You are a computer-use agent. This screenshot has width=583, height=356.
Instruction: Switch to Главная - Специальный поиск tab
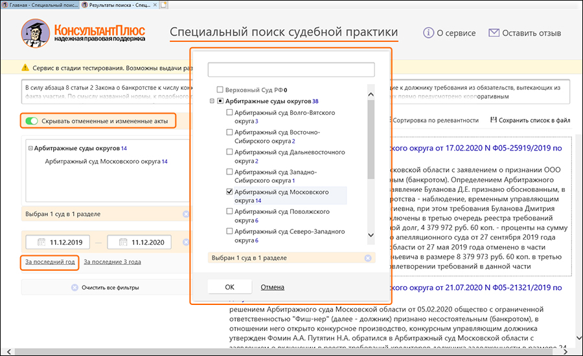(39, 5)
